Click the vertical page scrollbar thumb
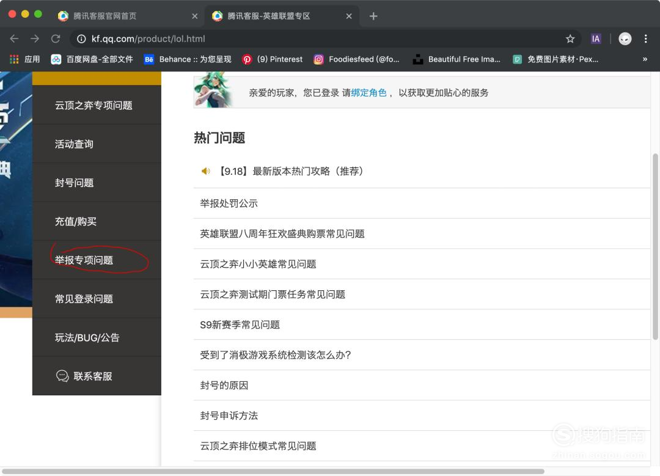 click(655, 247)
